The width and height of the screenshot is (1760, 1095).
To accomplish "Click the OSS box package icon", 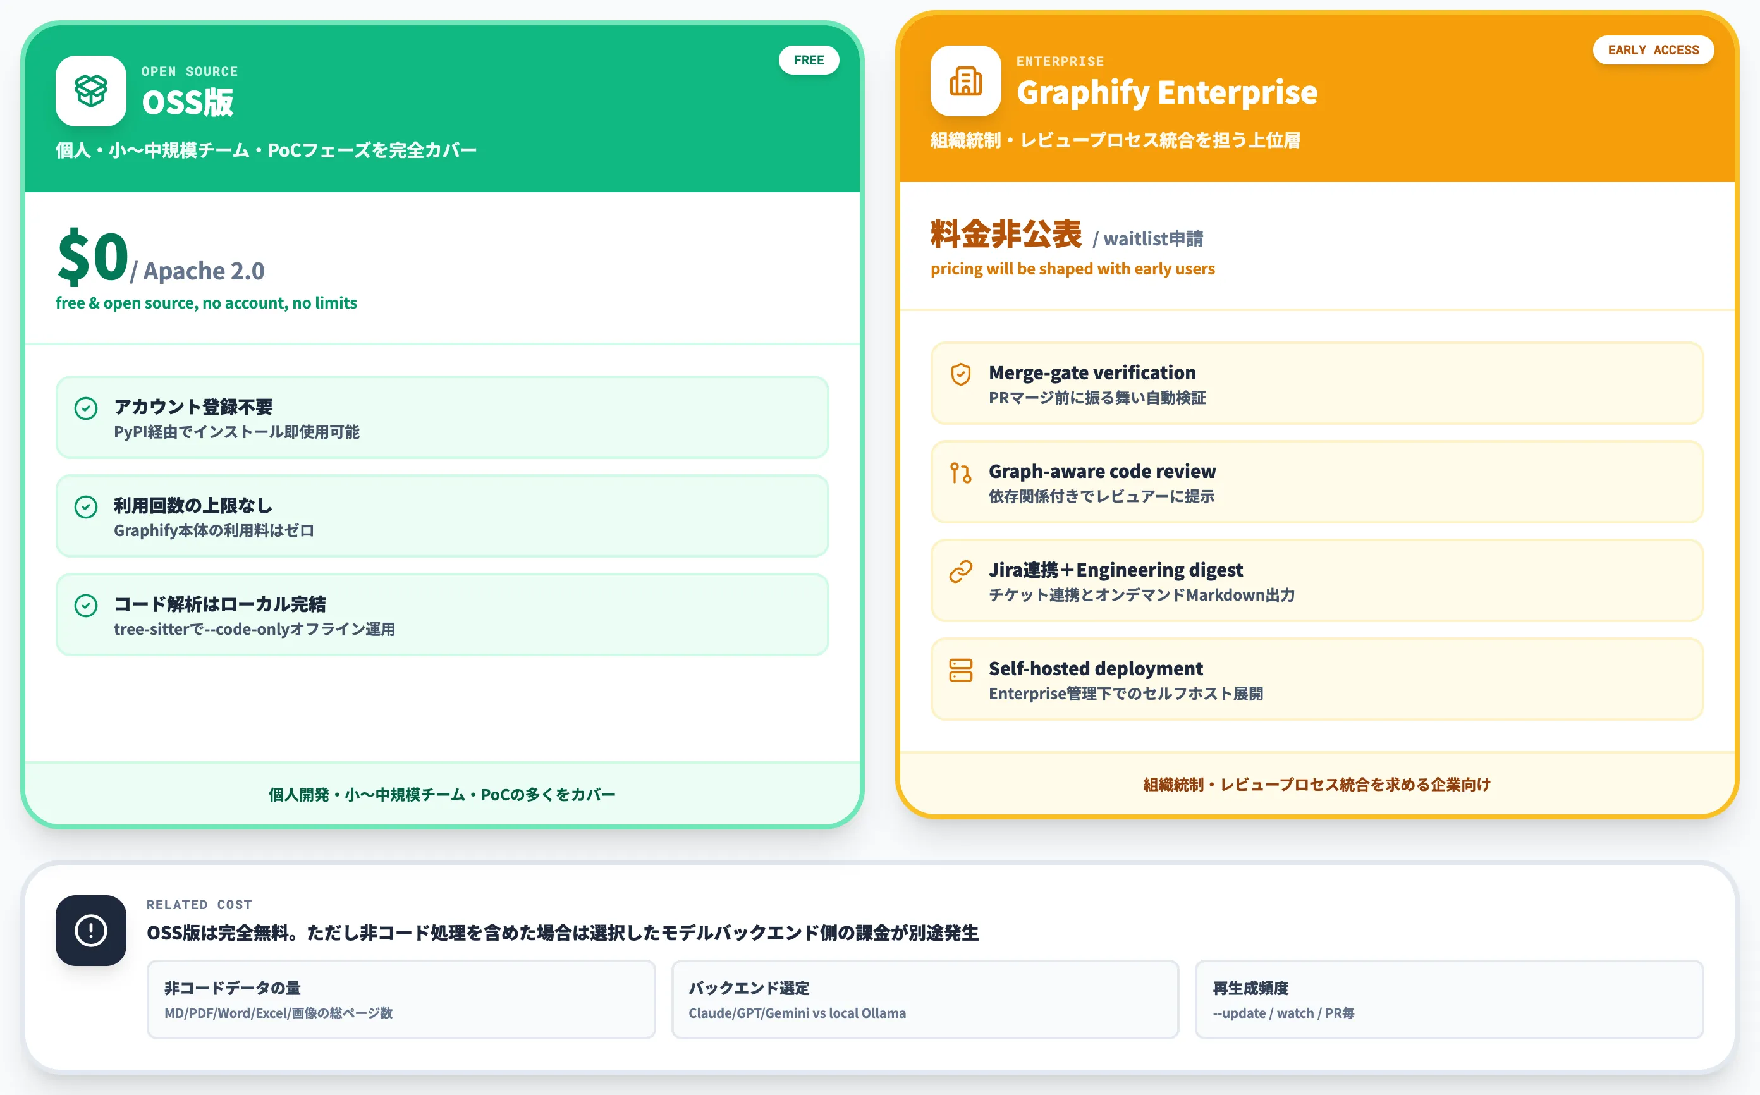I will pyautogui.click(x=90, y=91).
